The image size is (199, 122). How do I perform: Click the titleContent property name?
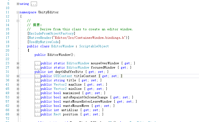tap(85, 76)
